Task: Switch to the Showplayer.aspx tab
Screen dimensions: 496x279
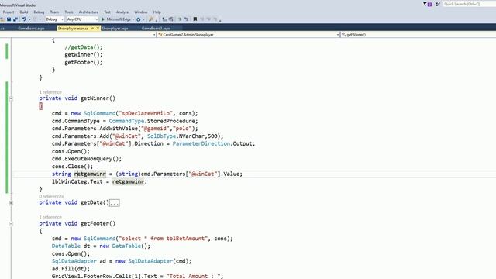Action: click(115, 29)
